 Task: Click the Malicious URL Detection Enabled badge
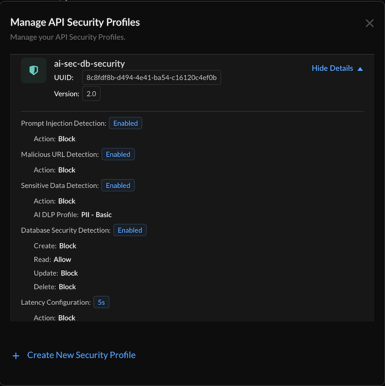(118, 154)
